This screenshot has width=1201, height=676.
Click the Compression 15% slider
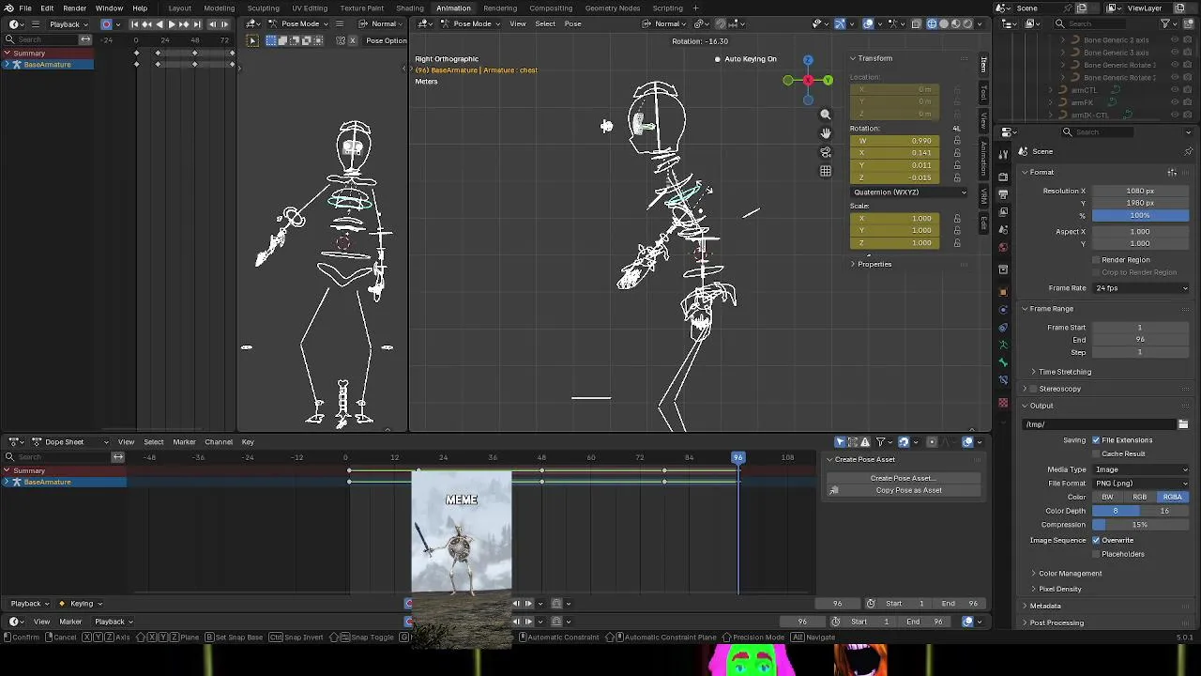pyautogui.click(x=1140, y=525)
